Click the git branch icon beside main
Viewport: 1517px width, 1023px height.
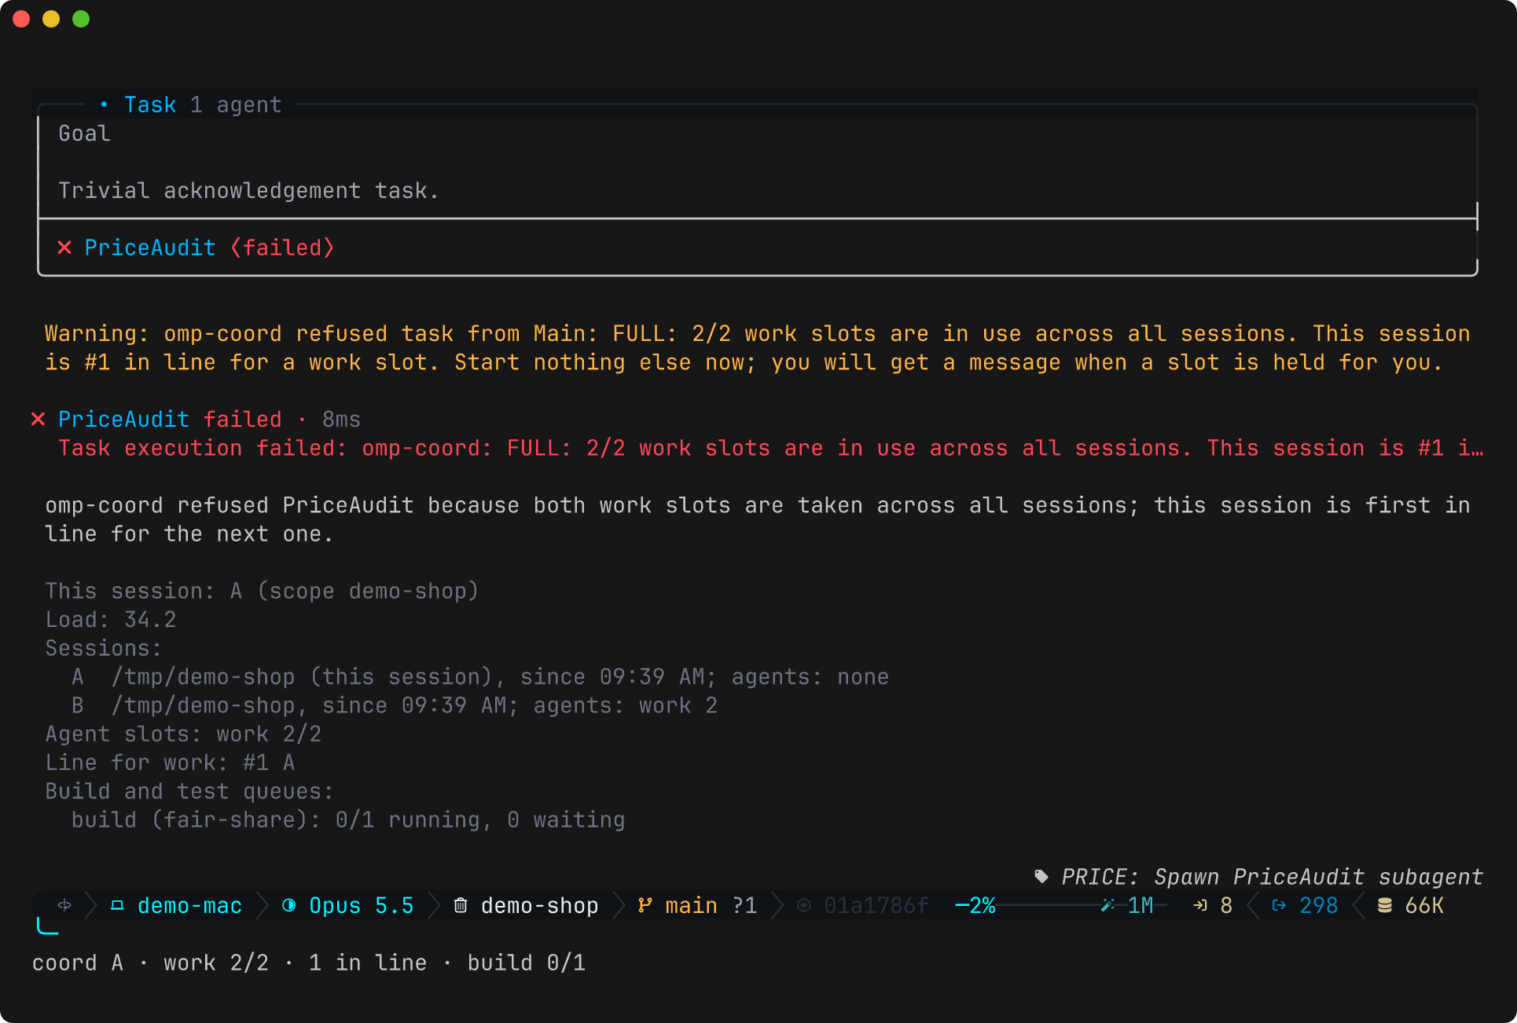pos(645,905)
